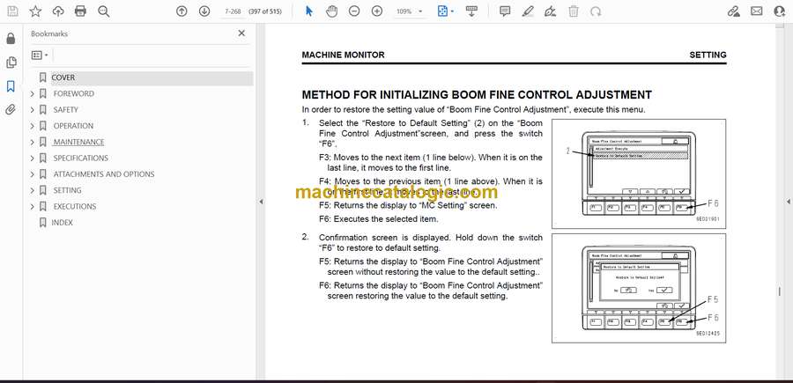Send the file by email envelope icon

coord(757,11)
